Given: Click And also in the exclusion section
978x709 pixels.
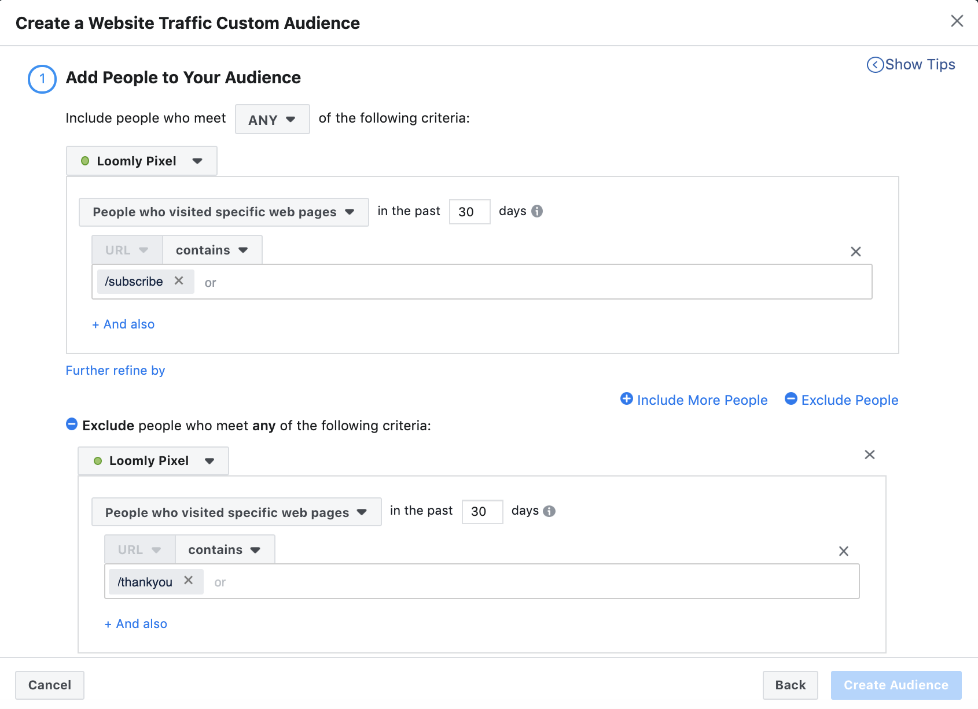Looking at the screenshot, I should pyautogui.click(x=135, y=623).
